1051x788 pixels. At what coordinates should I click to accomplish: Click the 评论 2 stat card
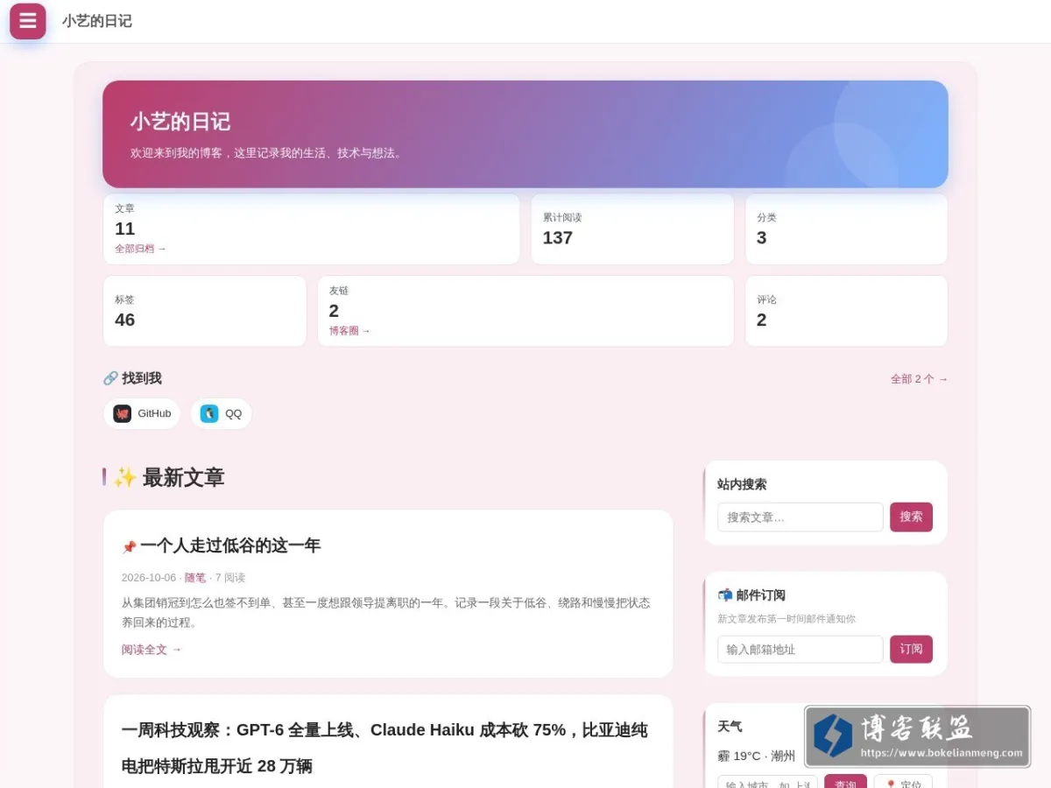click(846, 311)
